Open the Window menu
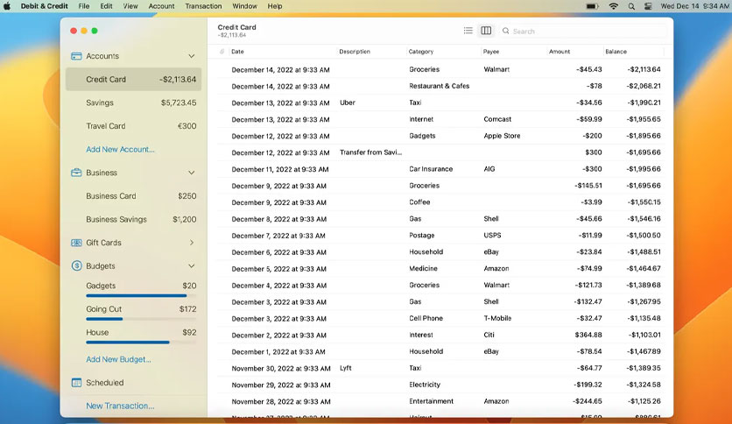732x424 pixels. (x=244, y=6)
